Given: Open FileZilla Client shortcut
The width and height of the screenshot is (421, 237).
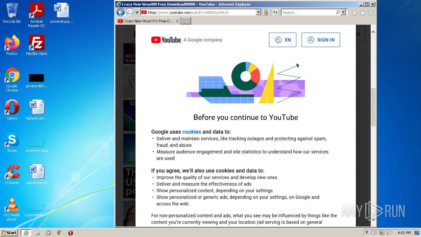Looking at the screenshot, I should click(37, 45).
